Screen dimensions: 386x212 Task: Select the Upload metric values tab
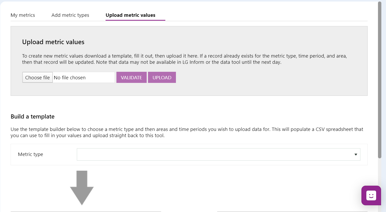(130, 15)
